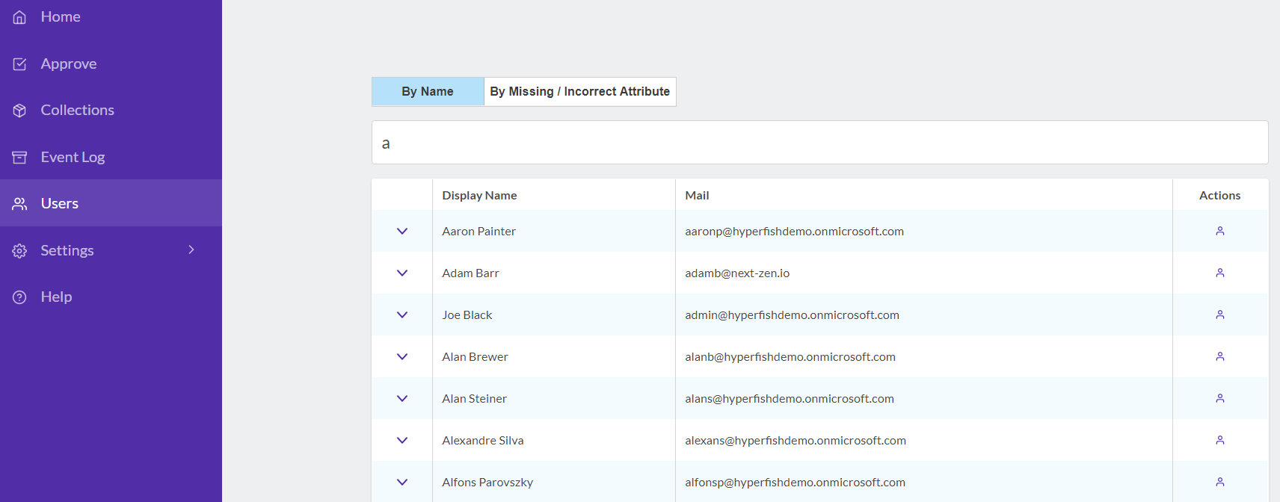The height and width of the screenshot is (502, 1280).
Task: Open user action icon for Alexandre Silva
Action: pyautogui.click(x=1220, y=440)
